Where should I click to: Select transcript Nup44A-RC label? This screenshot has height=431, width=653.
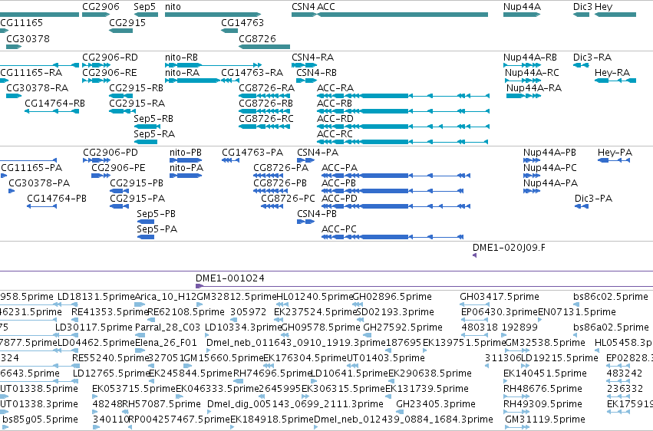532,72
